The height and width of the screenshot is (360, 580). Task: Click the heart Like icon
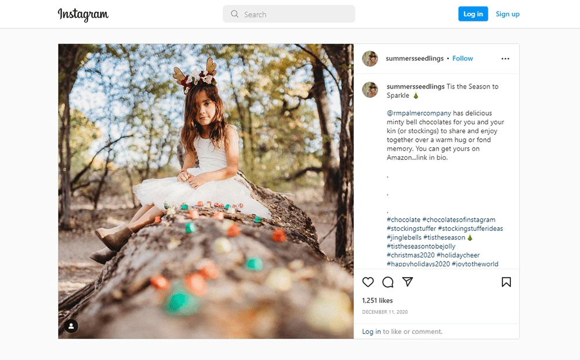click(x=368, y=282)
